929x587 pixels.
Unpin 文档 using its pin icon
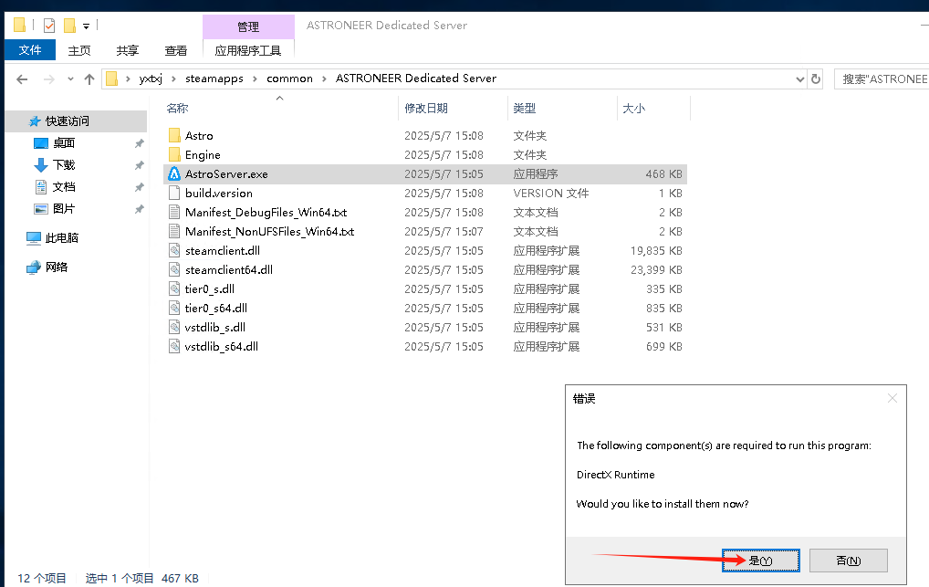point(140,187)
